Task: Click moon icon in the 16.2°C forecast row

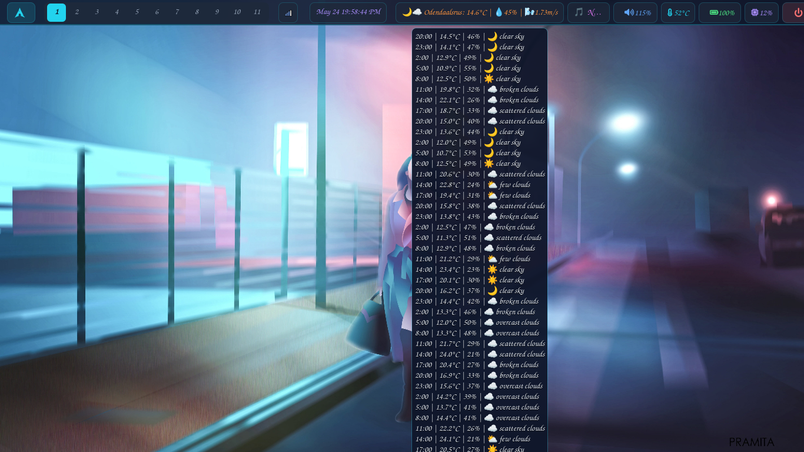Action: point(492,291)
